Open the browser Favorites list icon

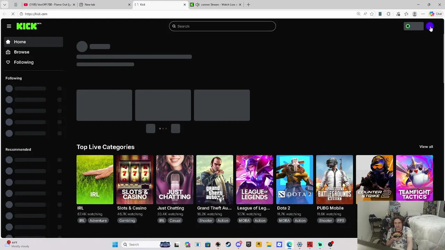click(406, 14)
